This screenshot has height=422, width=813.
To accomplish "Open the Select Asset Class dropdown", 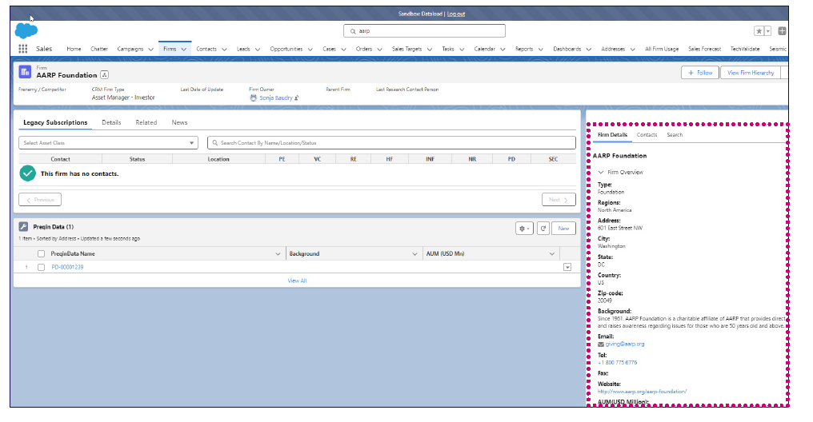I will (108, 143).
